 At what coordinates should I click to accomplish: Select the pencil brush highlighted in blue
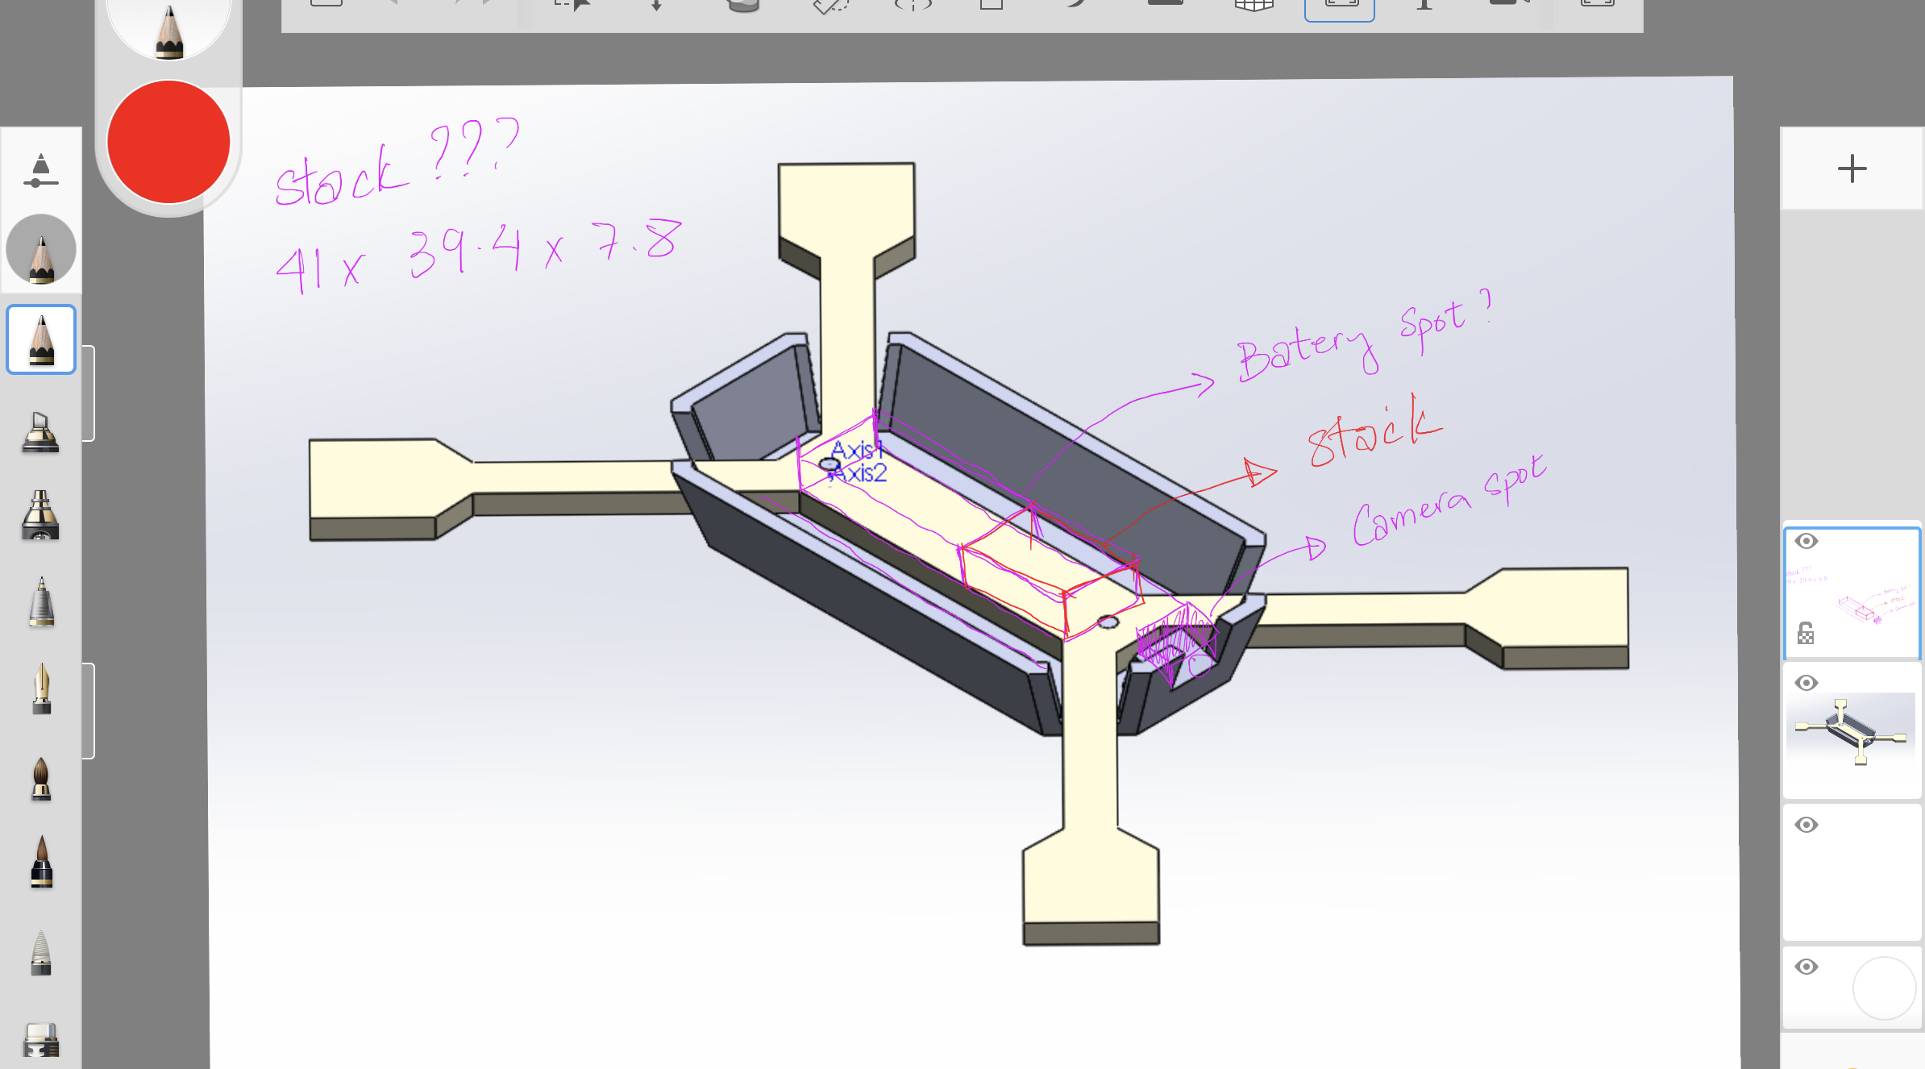pos(41,339)
